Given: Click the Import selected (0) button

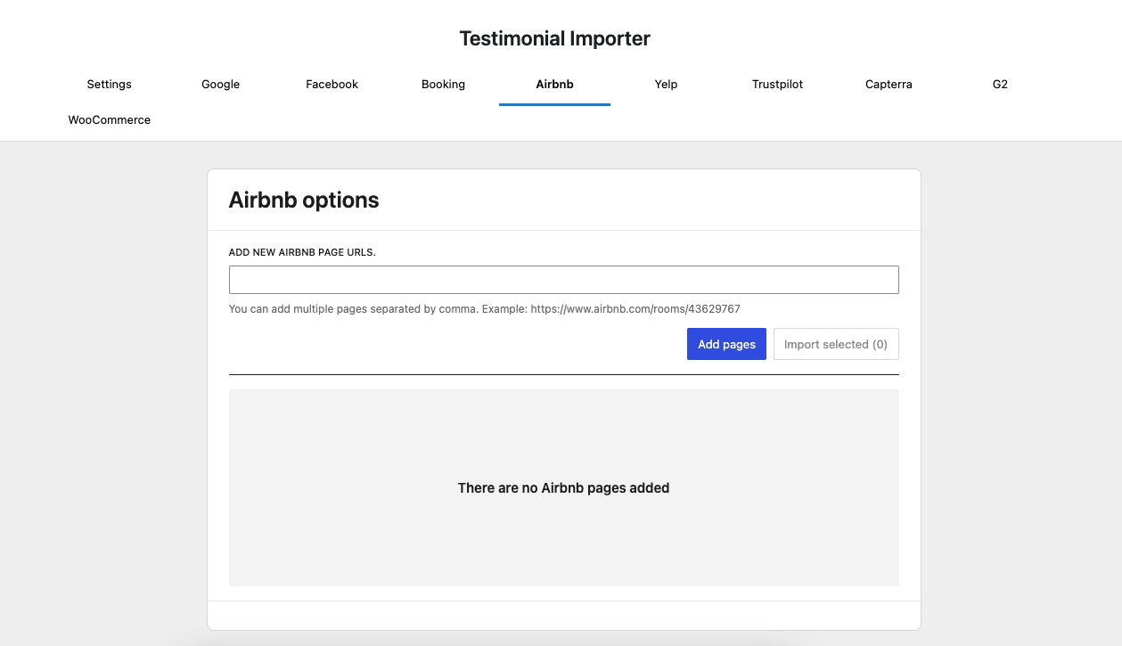Looking at the screenshot, I should (x=836, y=344).
